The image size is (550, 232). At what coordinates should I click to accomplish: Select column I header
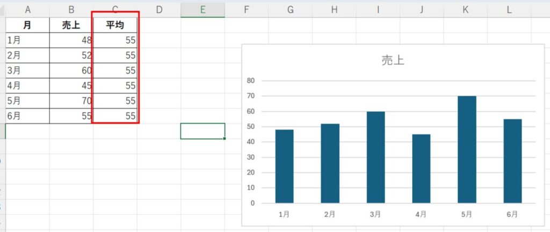pyautogui.click(x=378, y=10)
